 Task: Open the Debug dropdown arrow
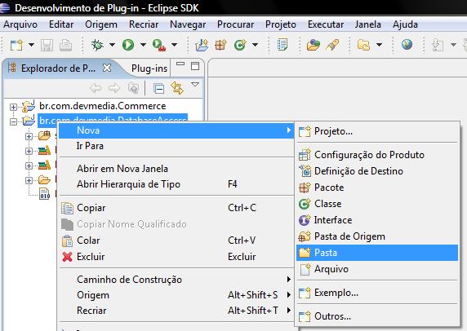(112, 45)
